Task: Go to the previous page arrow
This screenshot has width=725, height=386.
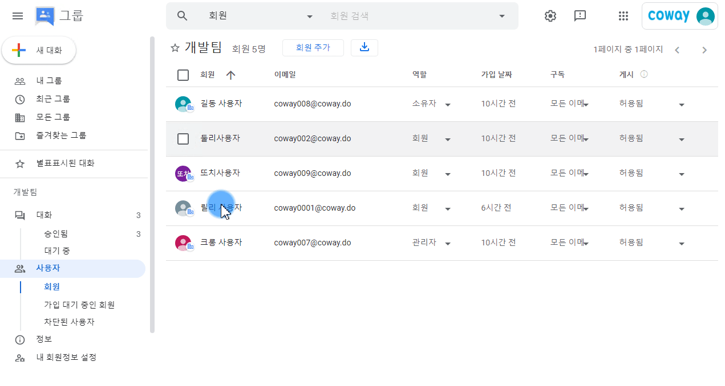Action: click(677, 50)
